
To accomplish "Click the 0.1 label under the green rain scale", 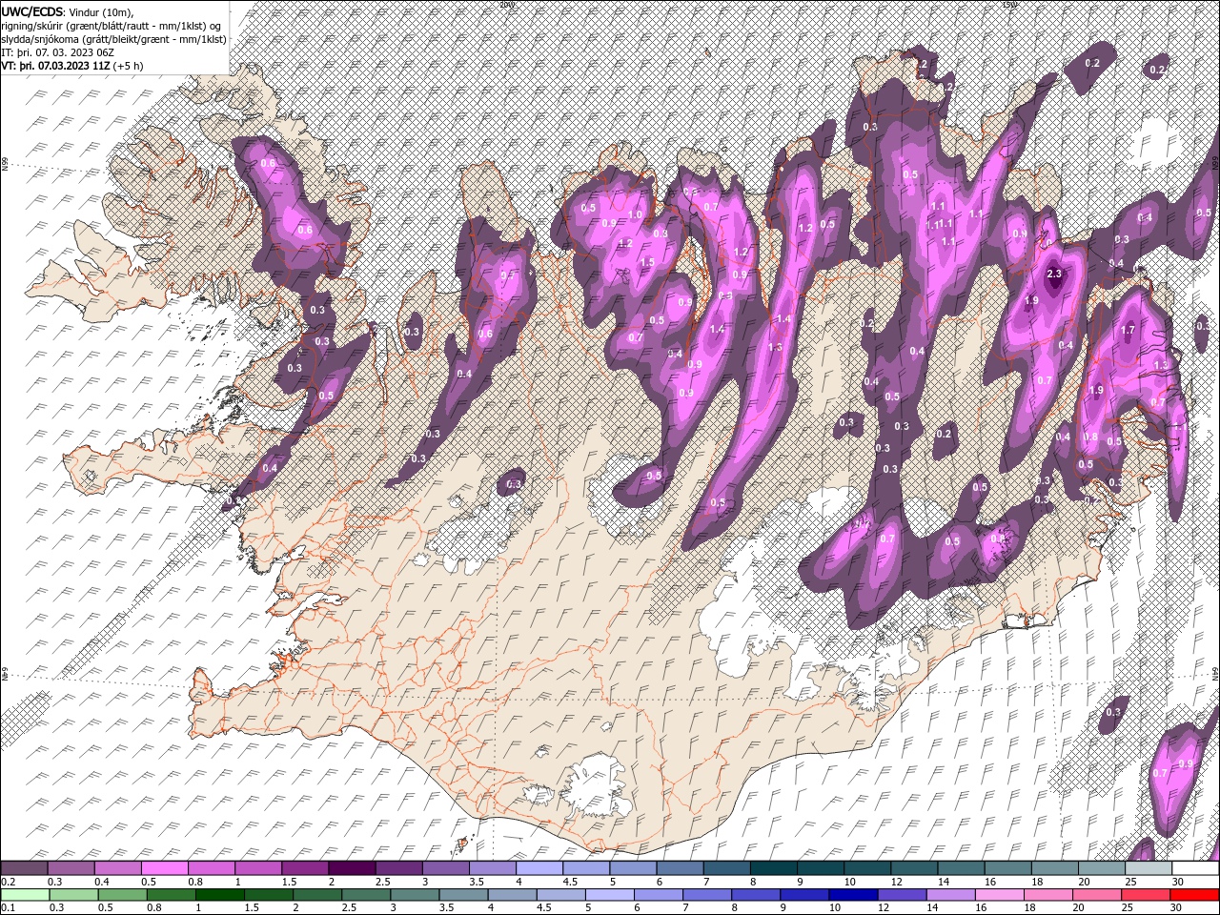I will 9,908.
